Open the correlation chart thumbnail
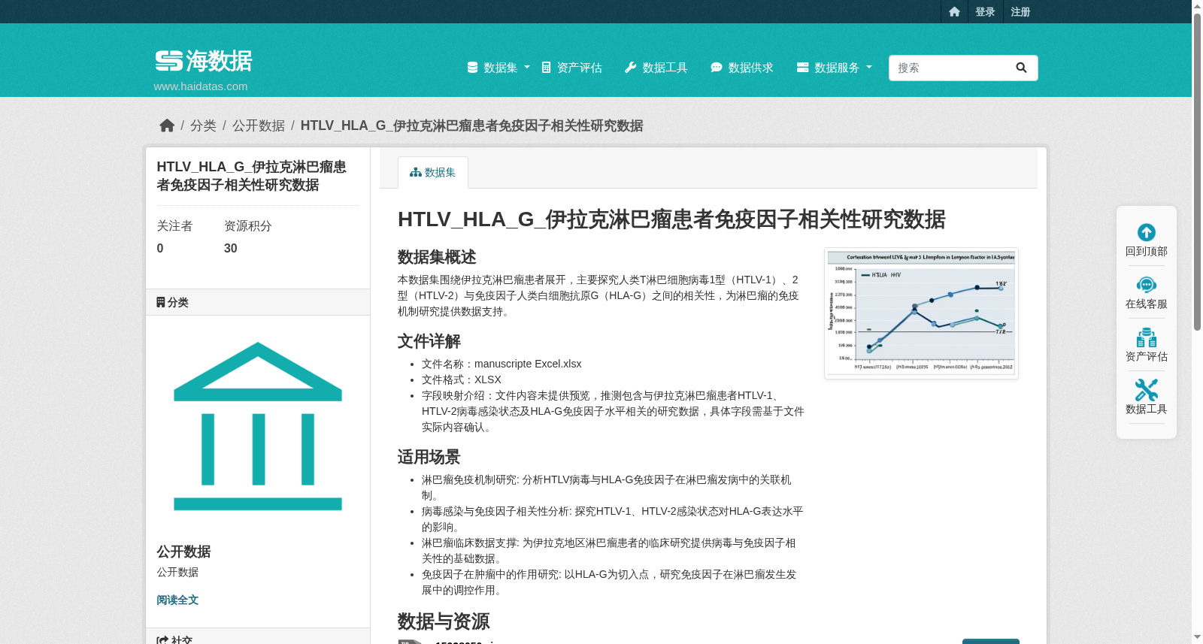This screenshot has height=644, width=1203. tap(921, 313)
